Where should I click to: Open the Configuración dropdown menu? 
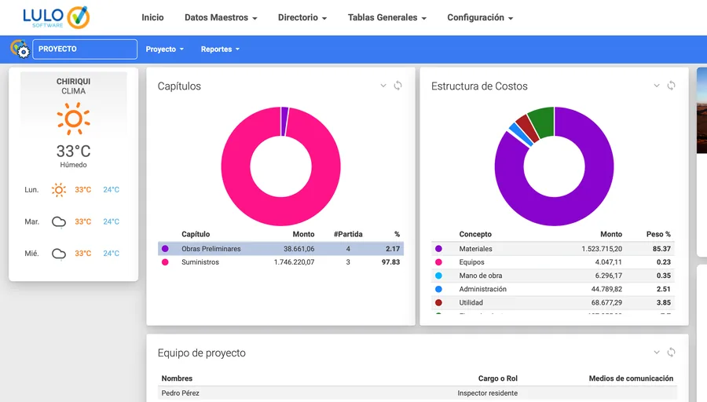(480, 17)
